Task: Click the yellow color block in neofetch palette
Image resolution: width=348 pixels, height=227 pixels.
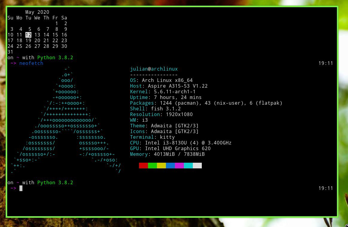Action: coord(161,165)
